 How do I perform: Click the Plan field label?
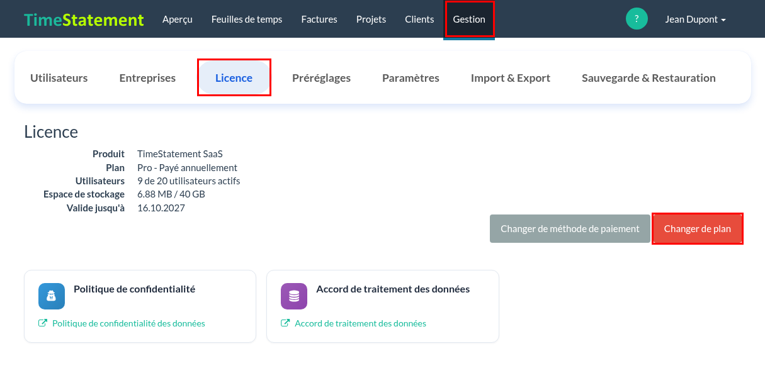(115, 168)
